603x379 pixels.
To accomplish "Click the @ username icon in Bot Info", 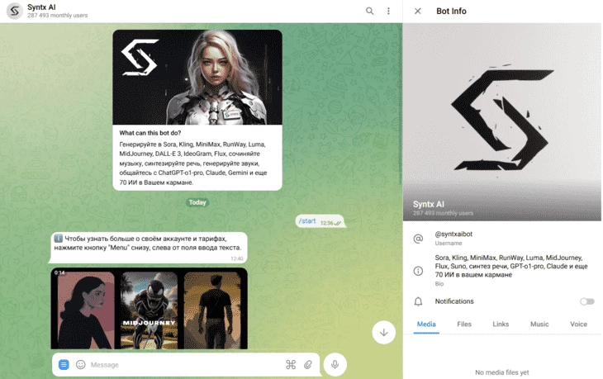I will click(x=418, y=239).
